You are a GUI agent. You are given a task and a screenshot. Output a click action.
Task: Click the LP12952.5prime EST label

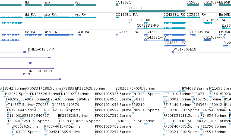pos(17,94)
